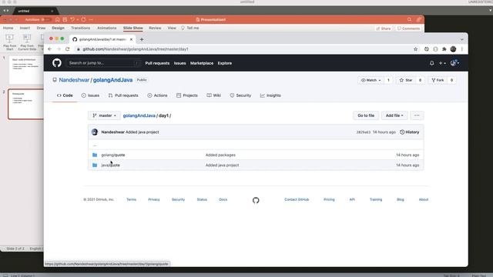Click Explore in GitHub top nav
The height and width of the screenshot is (277, 493).
click(x=224, y=63)
